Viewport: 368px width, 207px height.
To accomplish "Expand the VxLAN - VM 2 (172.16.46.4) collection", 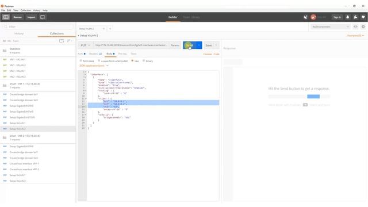I will pos(38,137).
